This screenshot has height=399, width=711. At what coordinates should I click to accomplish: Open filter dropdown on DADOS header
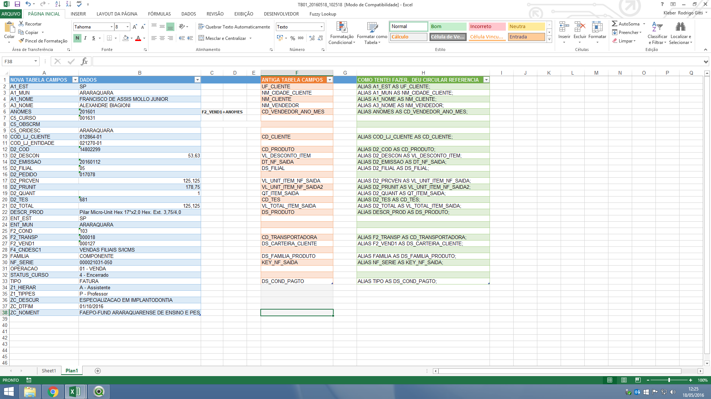tap(197, 80)
